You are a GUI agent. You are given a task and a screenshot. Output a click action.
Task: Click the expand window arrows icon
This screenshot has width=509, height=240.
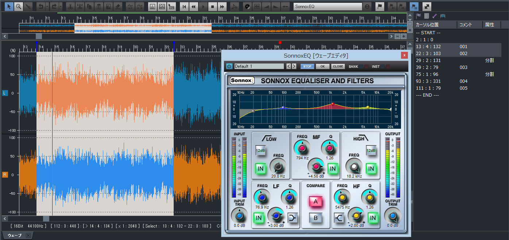coord(426,7)
